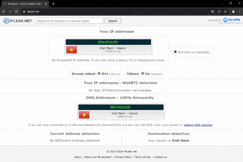
Task: Click DNS Addresses 100% Anonymity heading
Action: click(120, 98)
